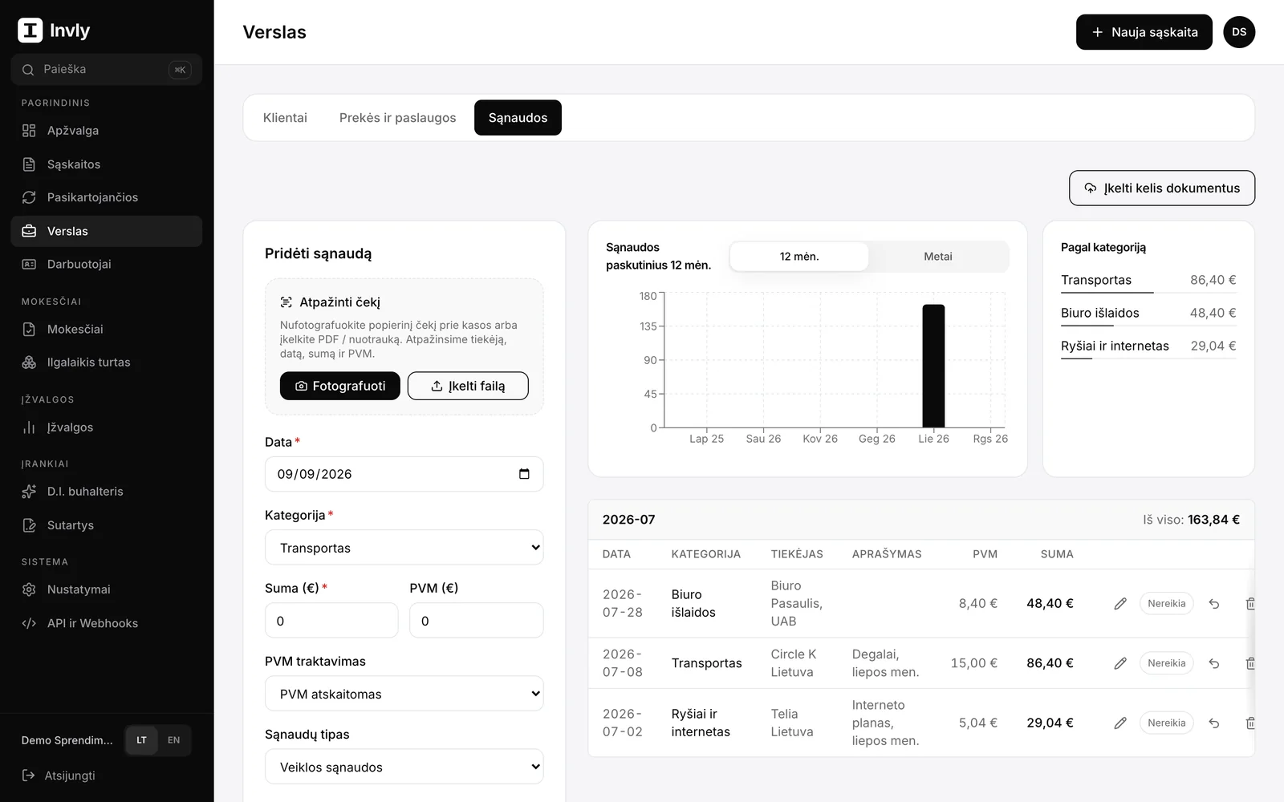
Task: Open the date picker calendar icon
Action: (524, 474)
